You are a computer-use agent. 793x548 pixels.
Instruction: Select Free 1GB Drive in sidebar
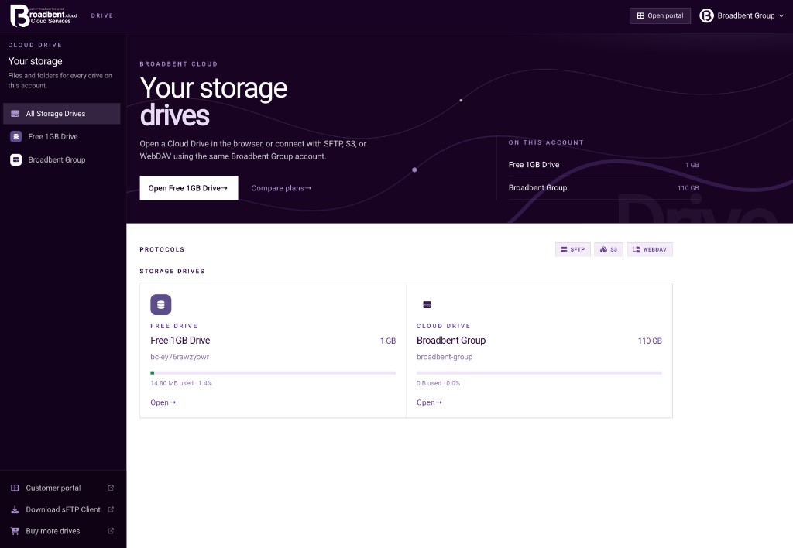(62, 136)
